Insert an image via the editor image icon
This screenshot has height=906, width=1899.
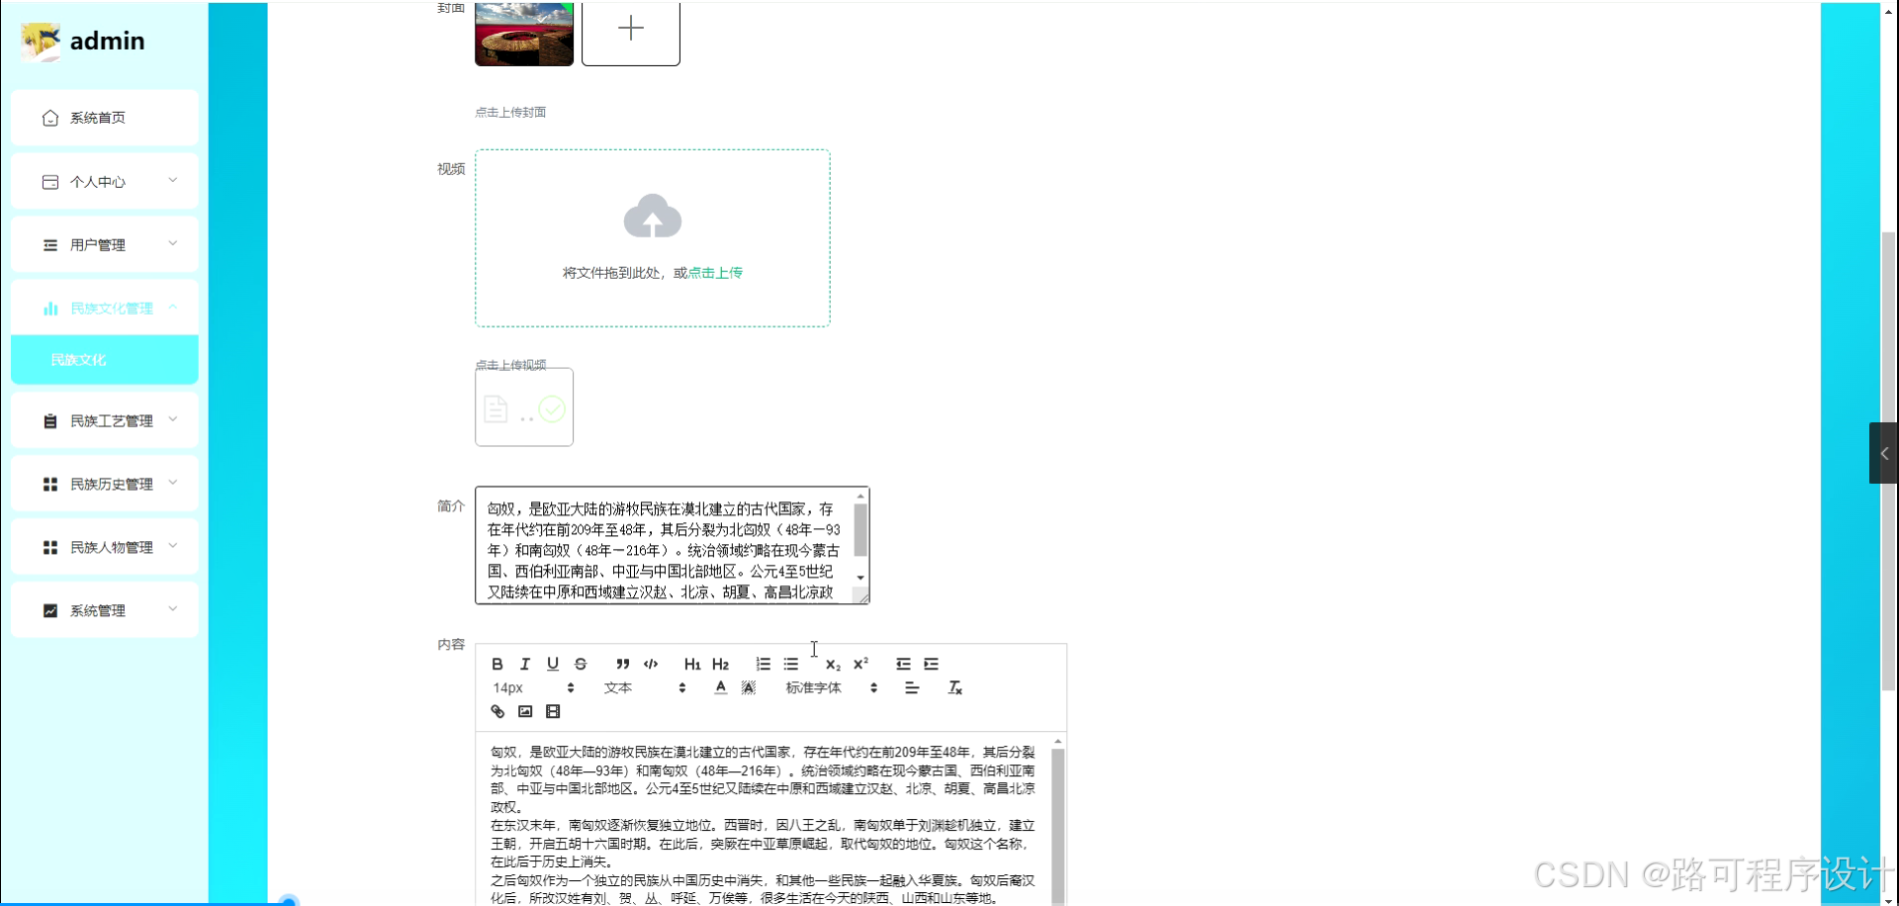[x=525, y=711]
